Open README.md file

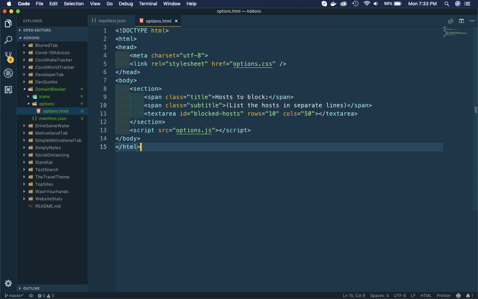pyautogui.click(x=52, y=206)
